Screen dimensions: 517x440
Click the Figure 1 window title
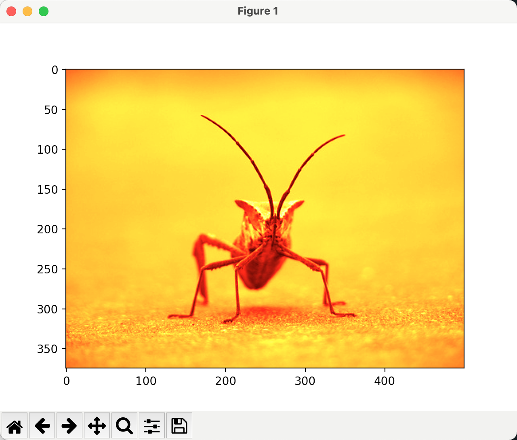[x=258, y=11]
